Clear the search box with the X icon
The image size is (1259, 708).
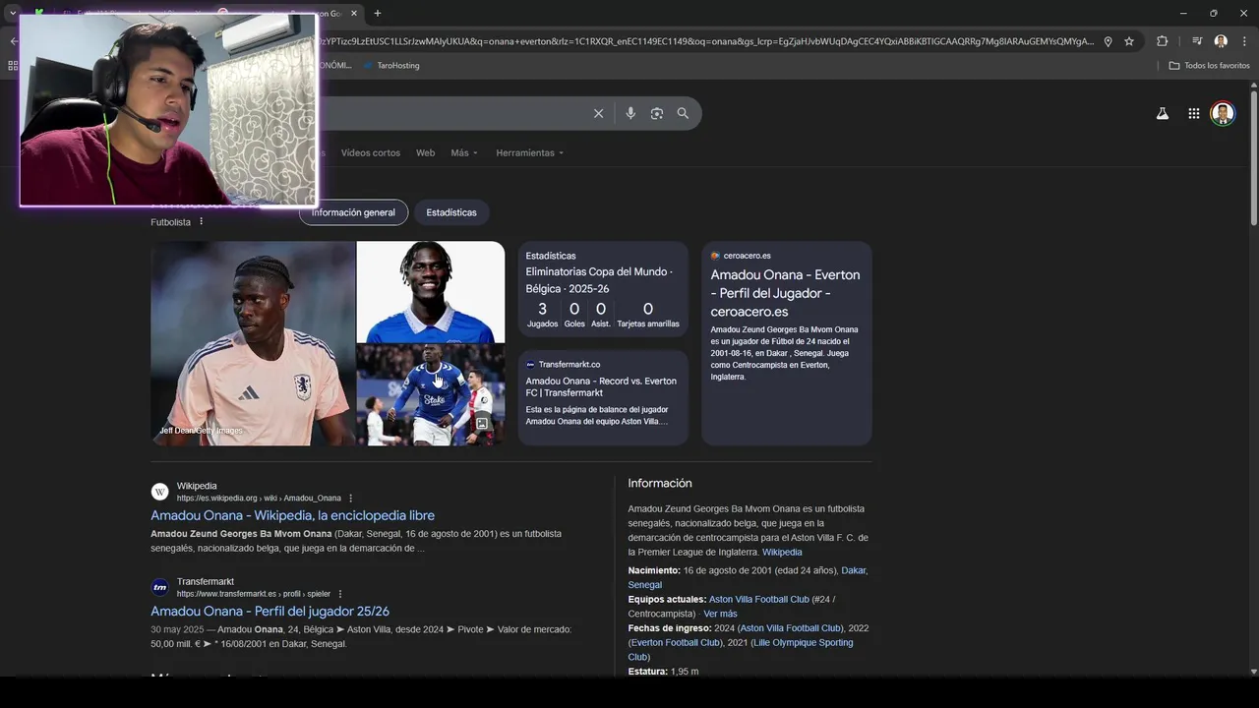[598, 113]
